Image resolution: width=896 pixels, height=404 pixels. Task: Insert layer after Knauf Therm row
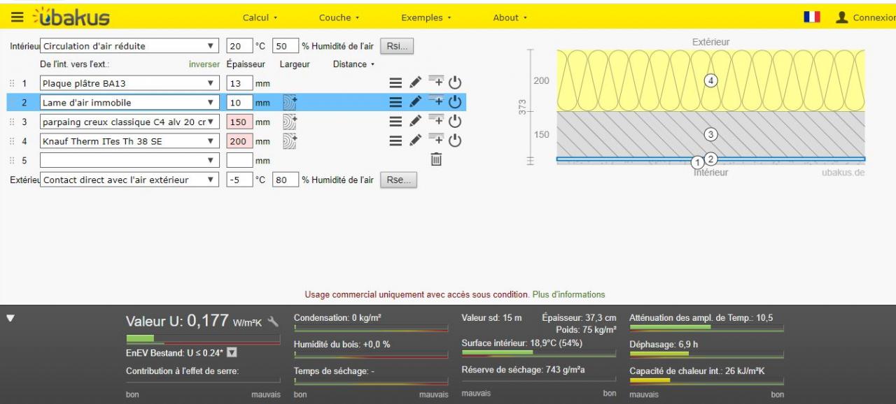(435, 139)
